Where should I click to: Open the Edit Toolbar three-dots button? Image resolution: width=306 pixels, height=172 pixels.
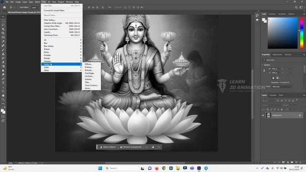(x=3, y=104)
